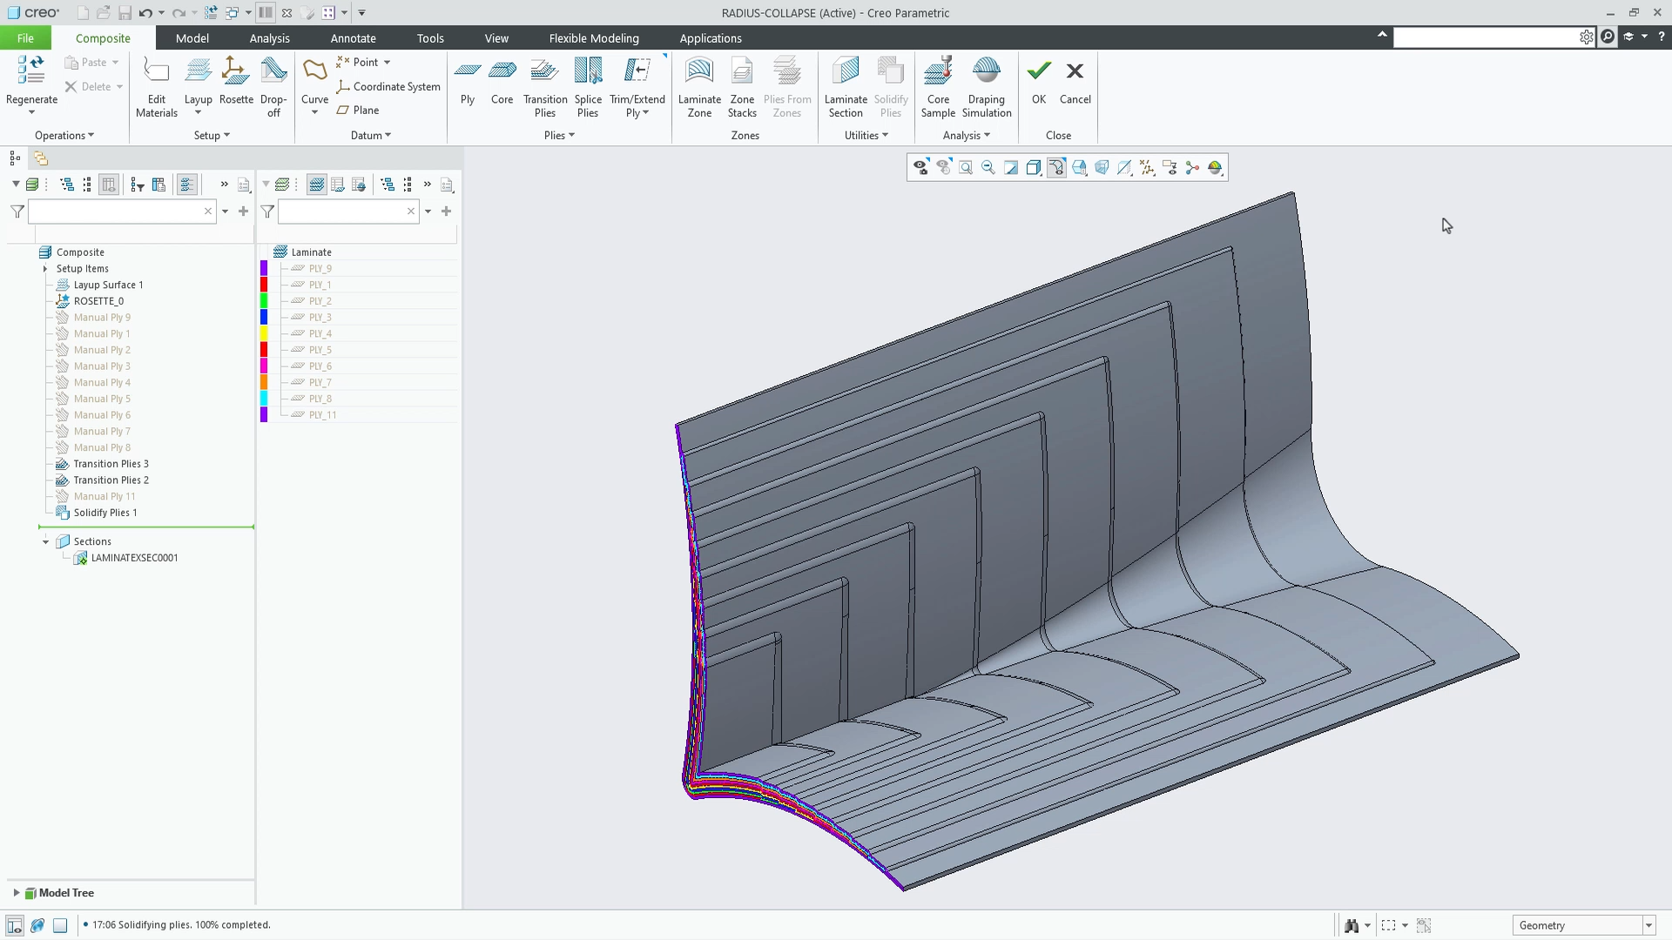Add a Core to the laminate
The image size is (1672, 940).
(x=502, y=80)
